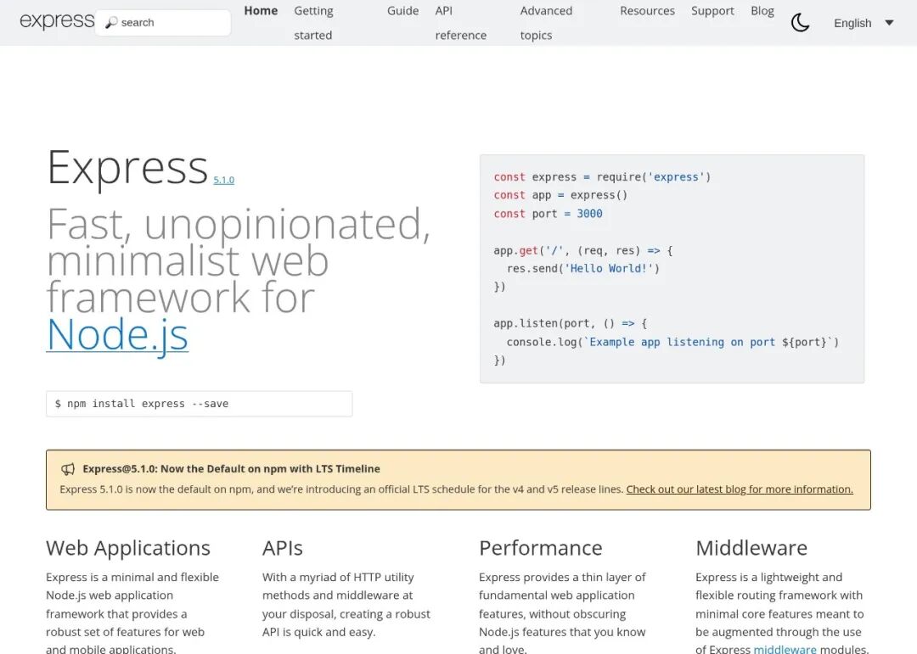Click the Express logo in header
The width and height of the screenshot is (917, 654).
point(56,21)
